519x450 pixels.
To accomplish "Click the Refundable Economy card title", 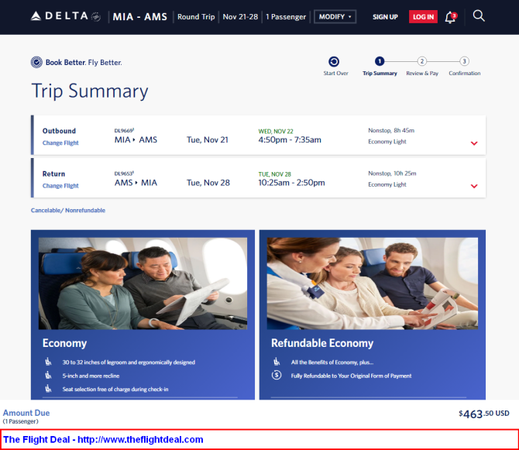I will [322, 343].
